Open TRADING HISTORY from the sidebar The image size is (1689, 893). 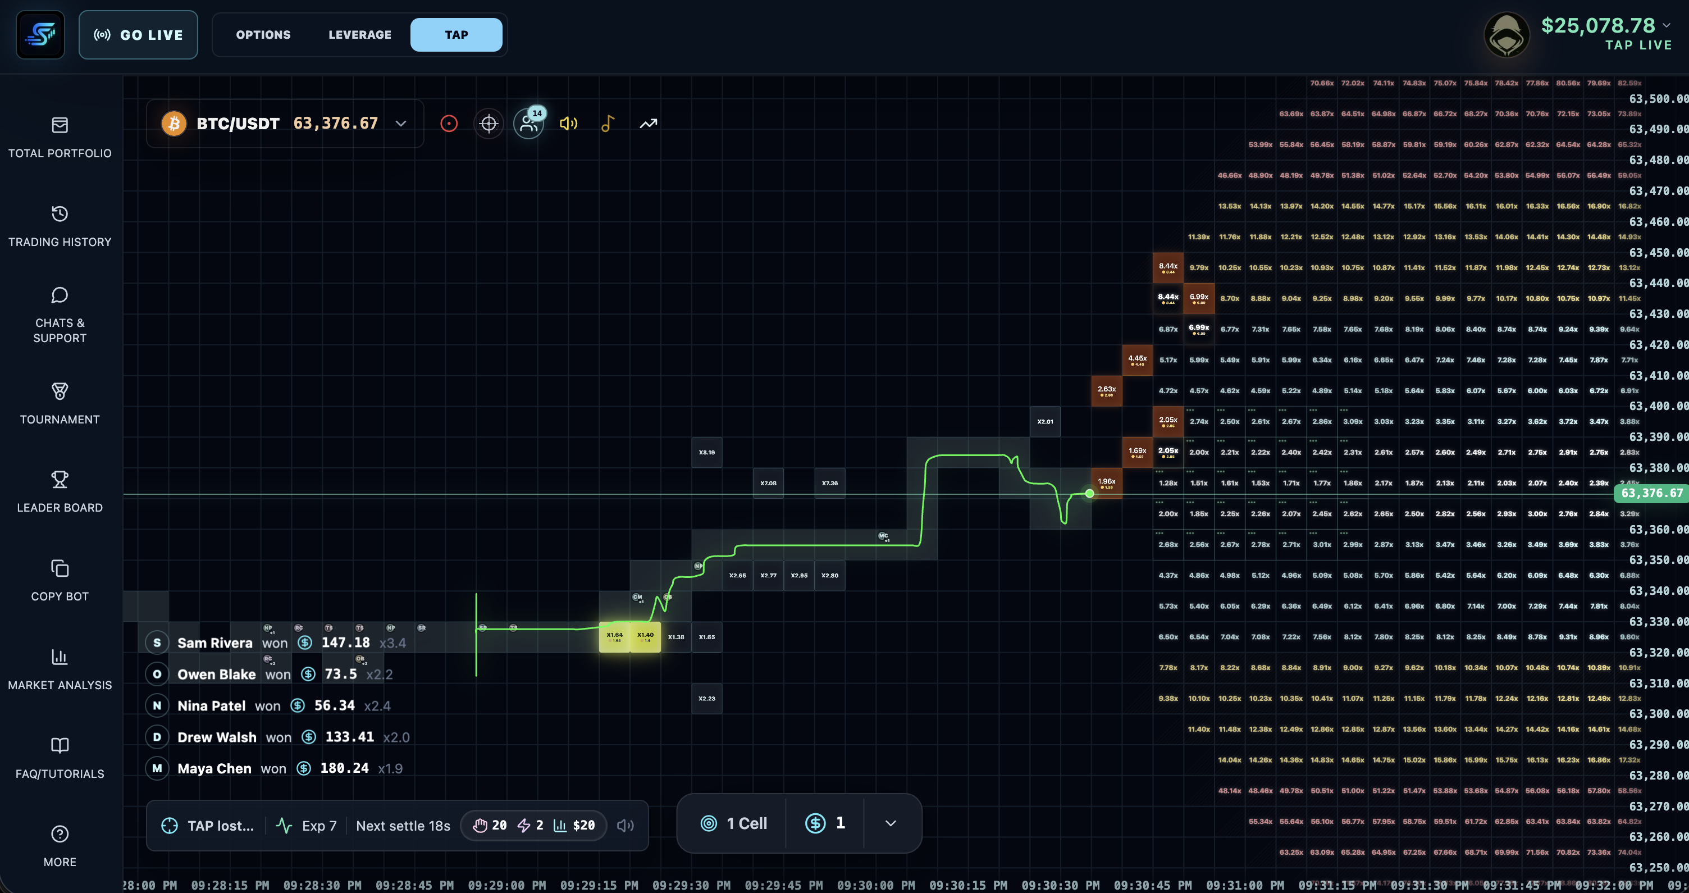tap(60, 227)
